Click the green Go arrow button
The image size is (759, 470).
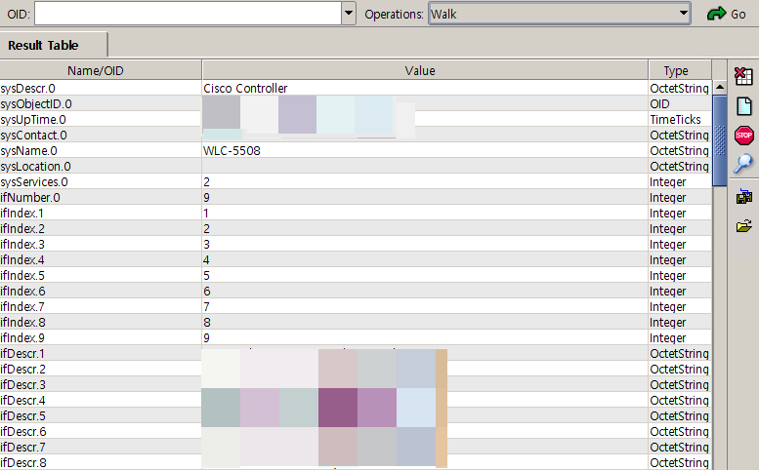726,14
